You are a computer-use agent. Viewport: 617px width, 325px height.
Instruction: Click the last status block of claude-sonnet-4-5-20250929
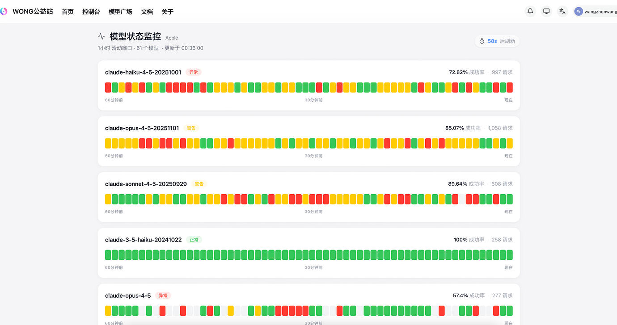click(510, 199)
